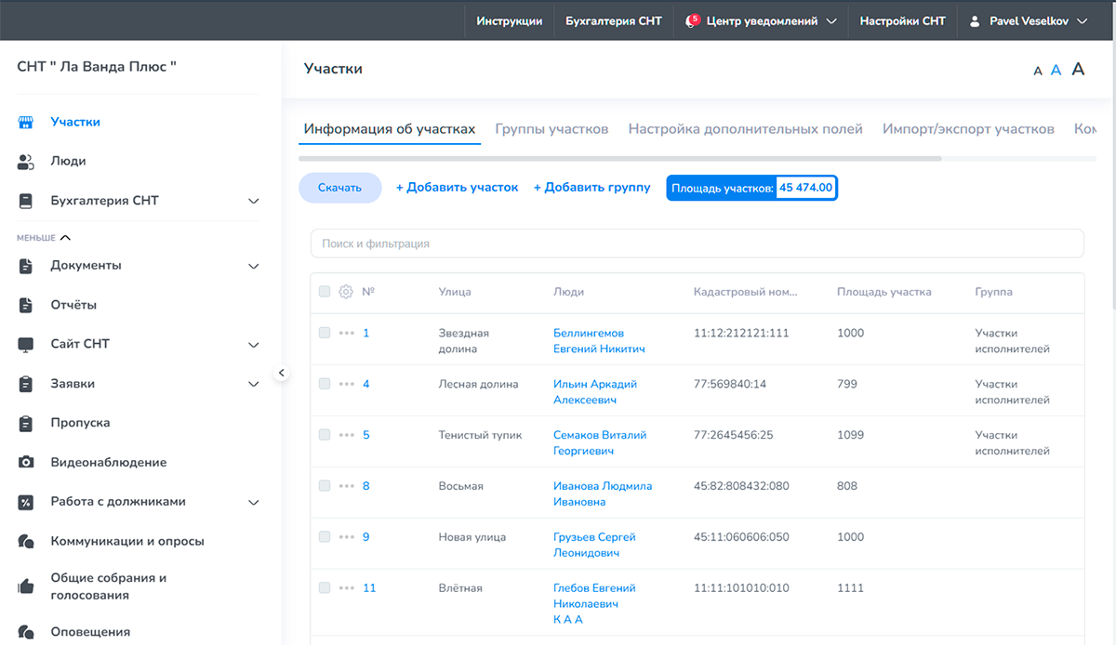The width and height of the screenshot is (1116, 645).
Task: Click the tabs horizontal scrollbar
Action: point(619,159)
